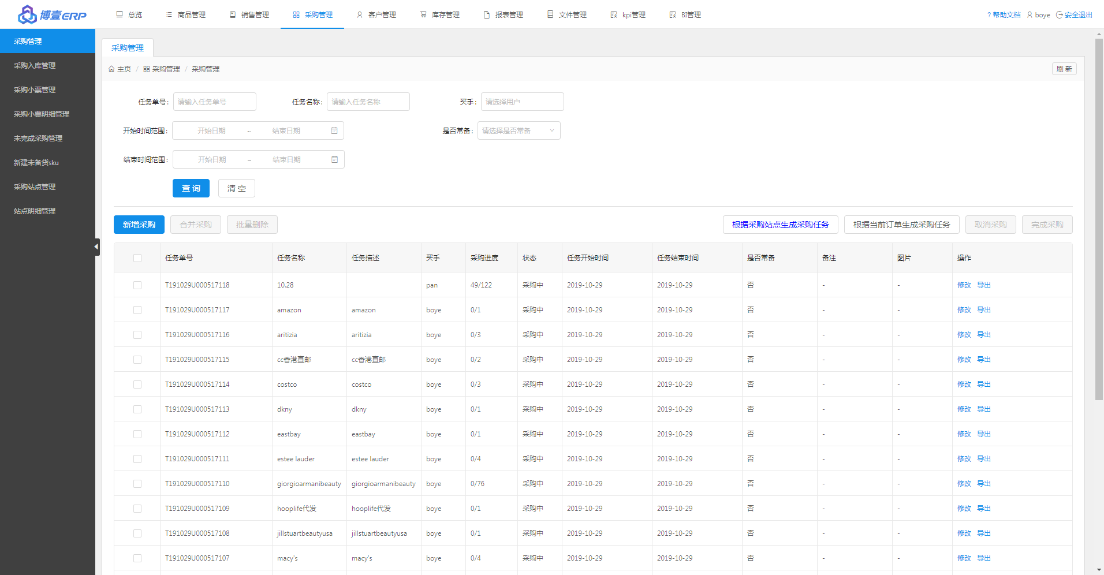Select 采购小票明细管理 in the sidebar
Viewport: 1104px width, 575px height.
(x=47, y=114)
